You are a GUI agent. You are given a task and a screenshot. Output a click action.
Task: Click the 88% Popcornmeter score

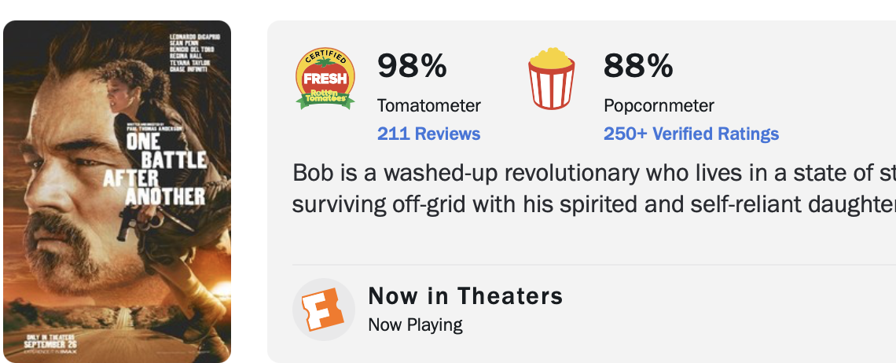click(x=638, y=66)
